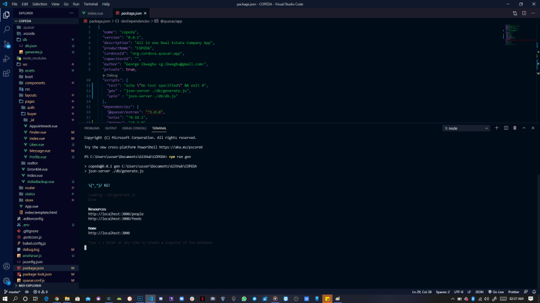Close the package.json editor tab

point(145,13)
